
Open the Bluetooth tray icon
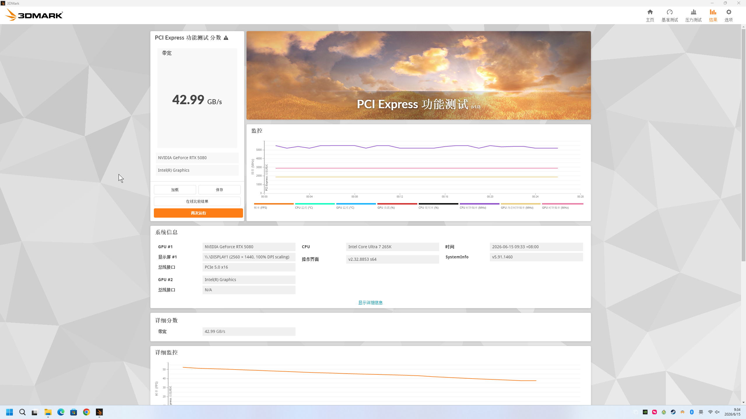pyautogui.click(x=692, y=412)
